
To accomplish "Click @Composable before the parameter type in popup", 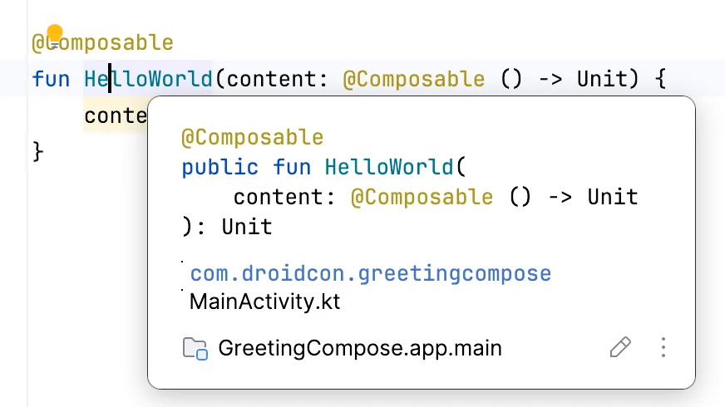I will click(x=421, y=198).
